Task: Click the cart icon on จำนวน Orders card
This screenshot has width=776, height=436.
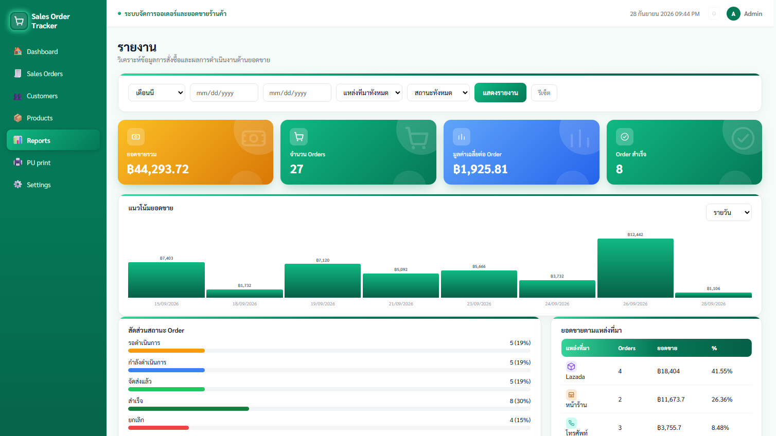Action: [298, 137]
